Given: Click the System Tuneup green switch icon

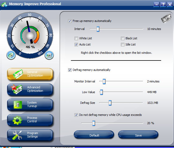Looking at the screenshot, I should (x=18, y=105).
